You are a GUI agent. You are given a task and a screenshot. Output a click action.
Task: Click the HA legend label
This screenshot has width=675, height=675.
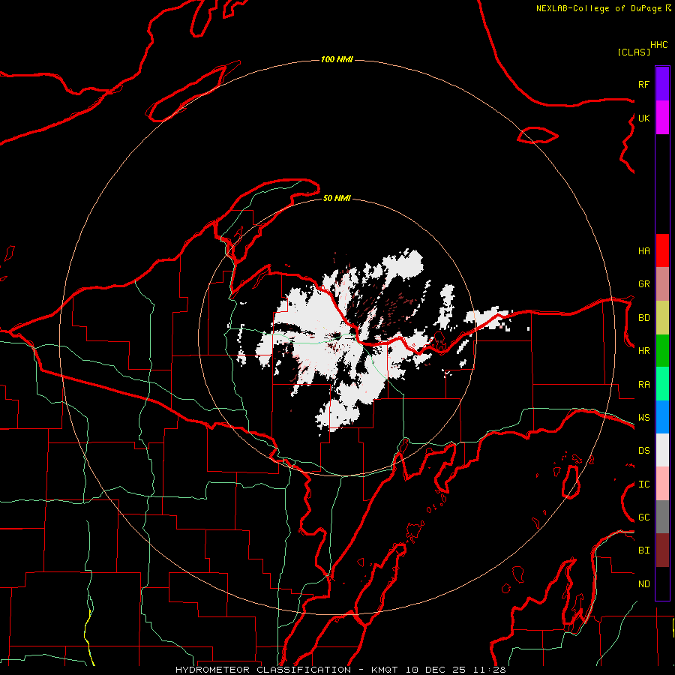(x=644, y=251)
